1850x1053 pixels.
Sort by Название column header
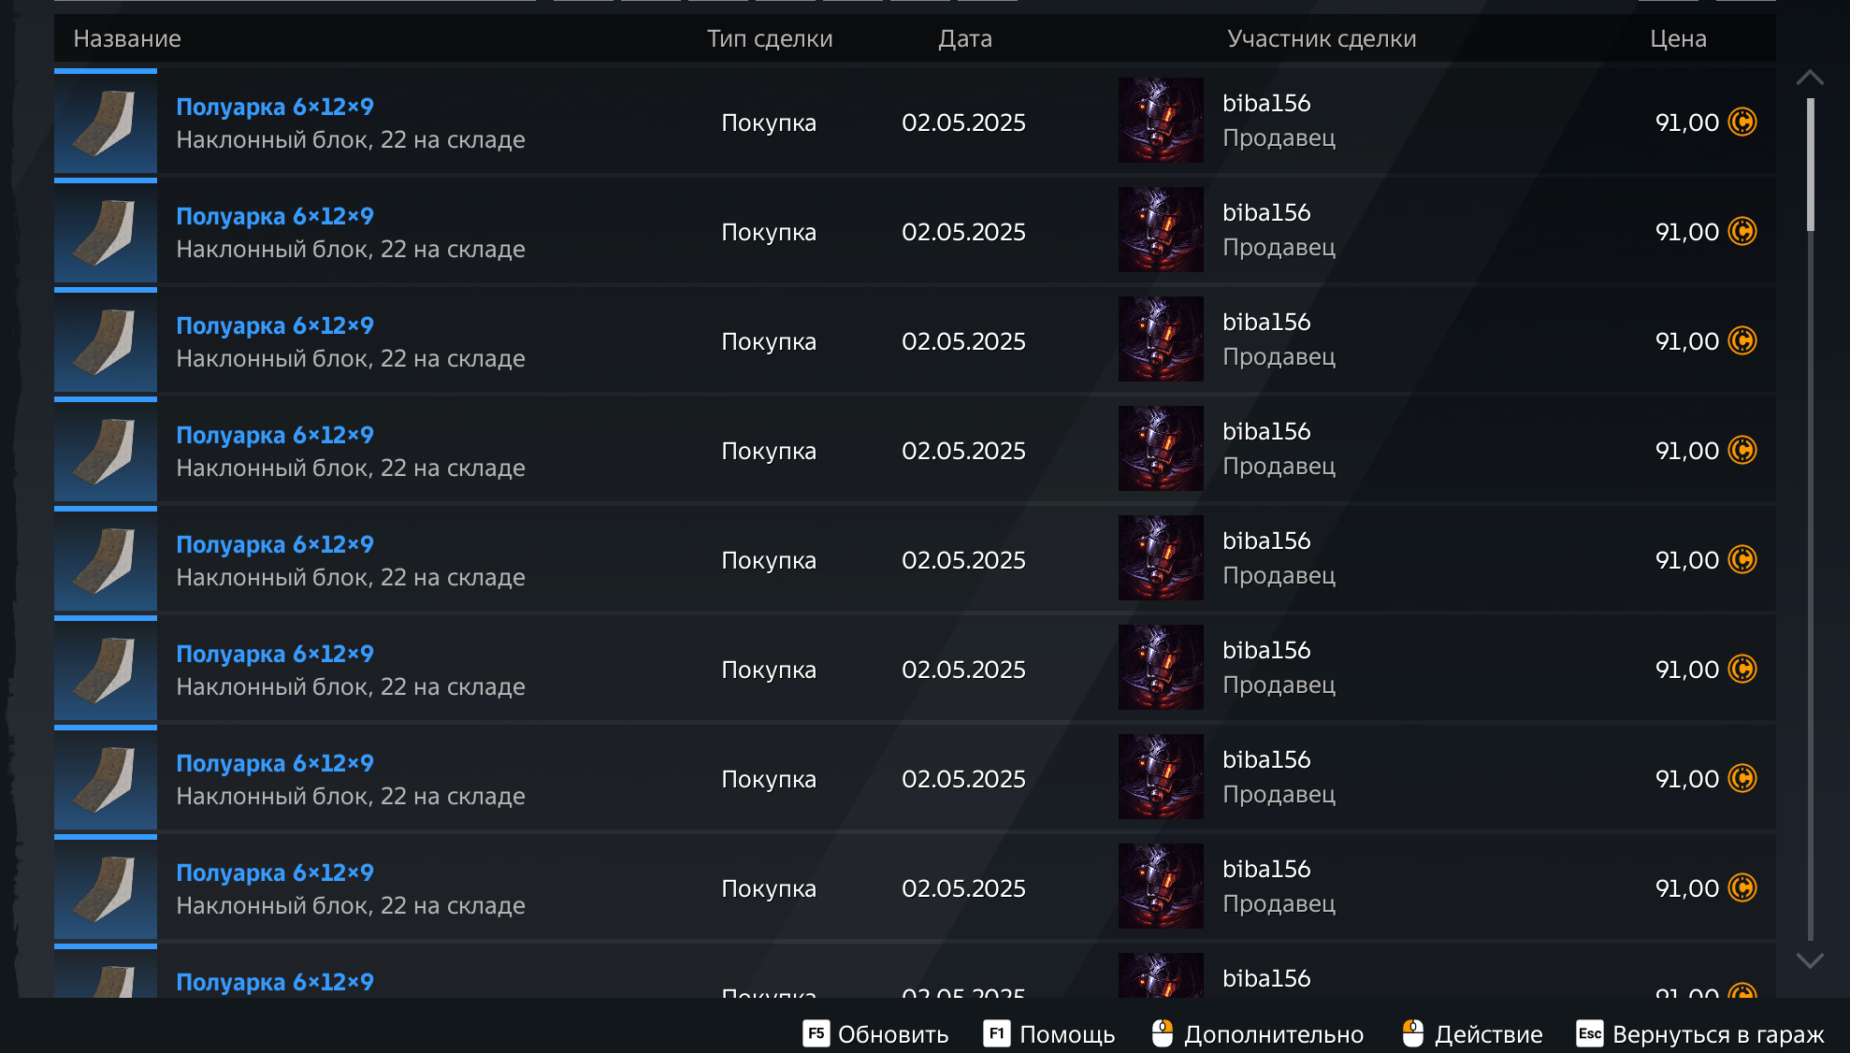pyautogui.click(x=127, y=38)
